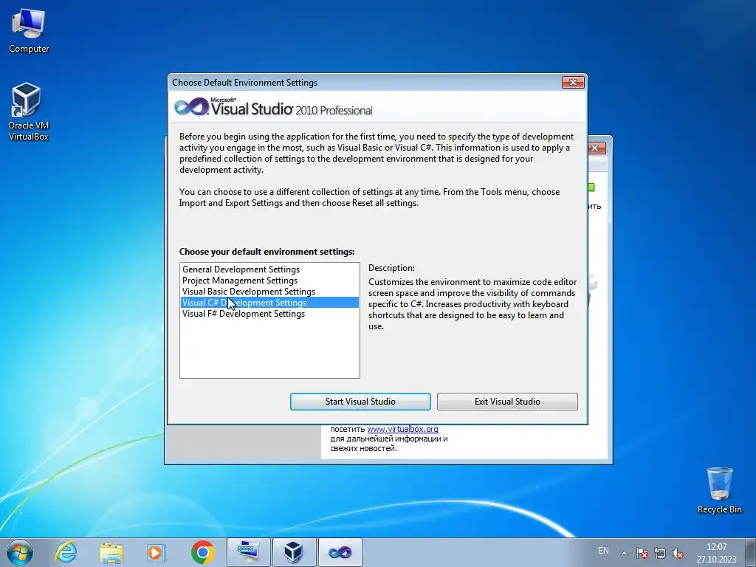Open the clock showing 12:07
Viewport: 756px width, 567px height.
pyautogui.click(x=716, y=552)
